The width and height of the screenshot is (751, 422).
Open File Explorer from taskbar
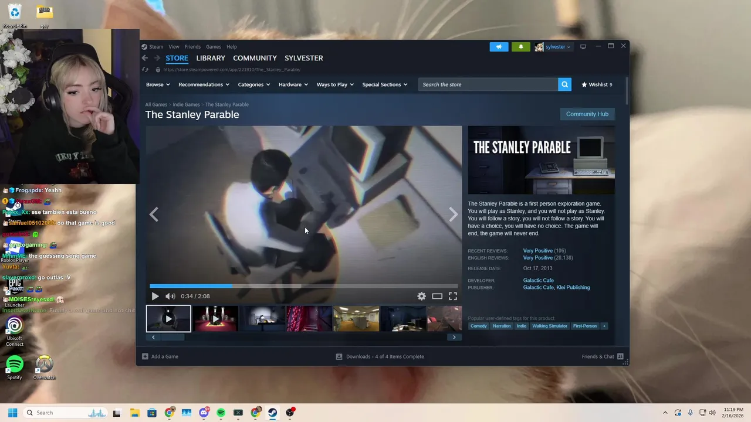(x=134, y=413)
